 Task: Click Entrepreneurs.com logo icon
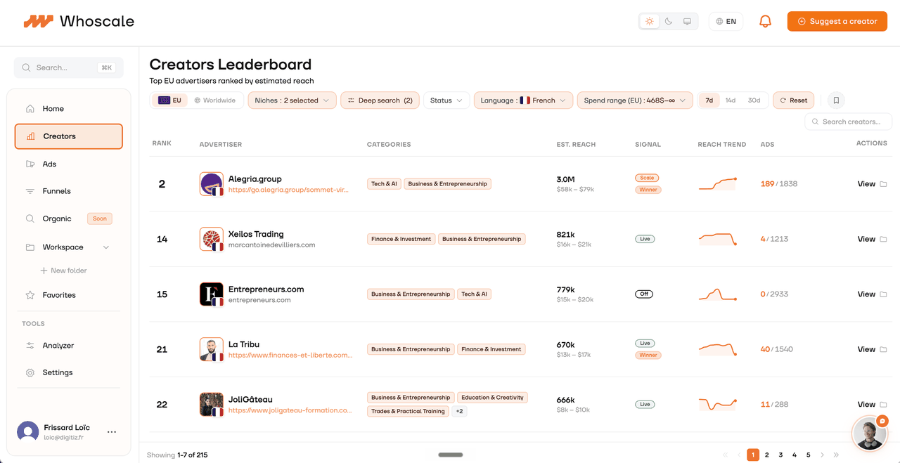pos(212,294)
